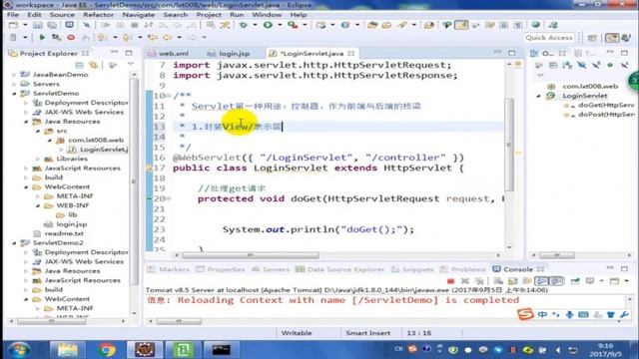Expand the Servers tree node
639x359 pixels.
click(x=14, y=84)
